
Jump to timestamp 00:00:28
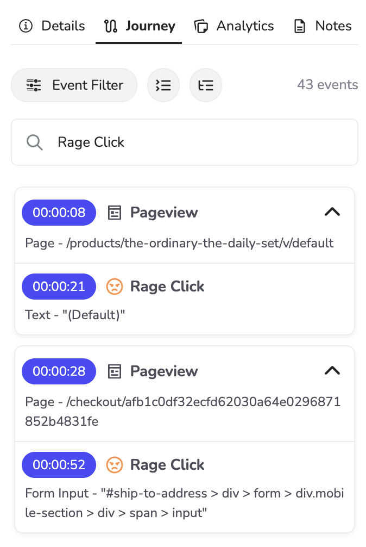[x=59, y=371]
